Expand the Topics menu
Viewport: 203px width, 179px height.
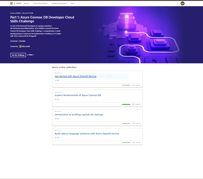coord(73,3)
